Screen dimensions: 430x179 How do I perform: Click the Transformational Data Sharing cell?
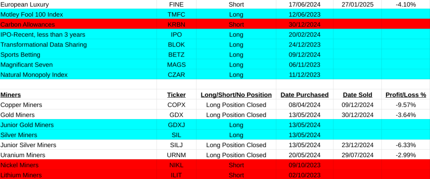click(44, 45)
